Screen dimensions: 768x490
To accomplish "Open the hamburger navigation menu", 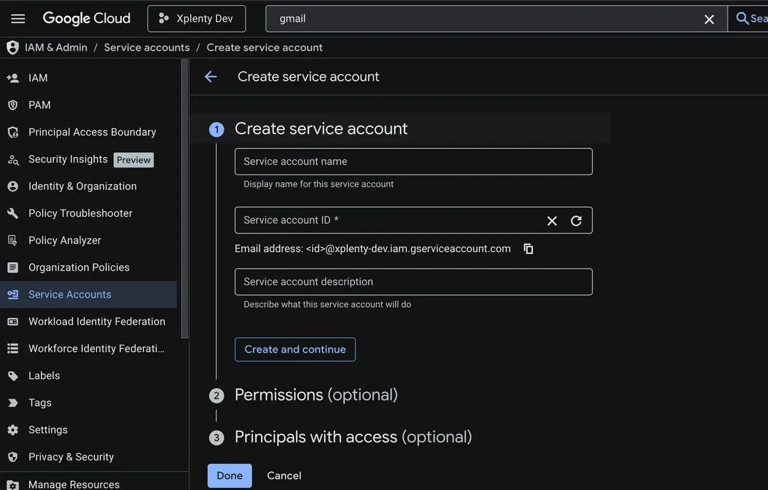I will click(18, 19).
